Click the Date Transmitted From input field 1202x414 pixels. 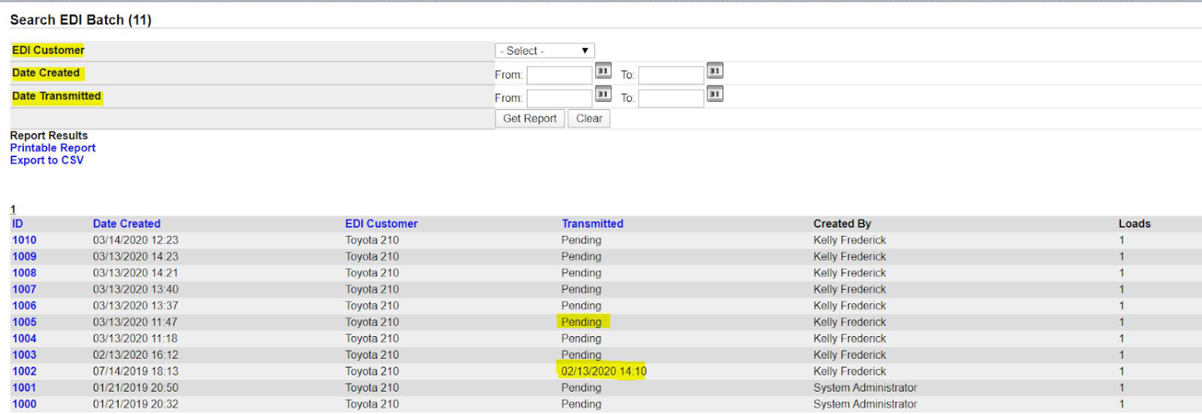[560, 98]
